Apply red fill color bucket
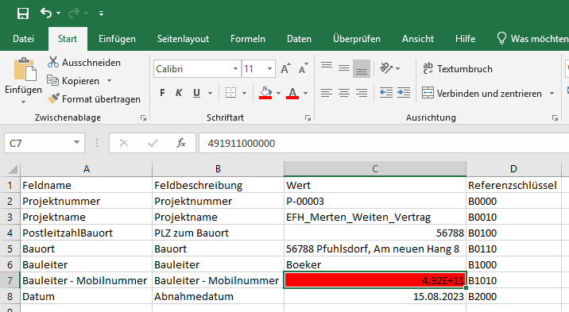The image size is (569, 312). coord(265,93)
